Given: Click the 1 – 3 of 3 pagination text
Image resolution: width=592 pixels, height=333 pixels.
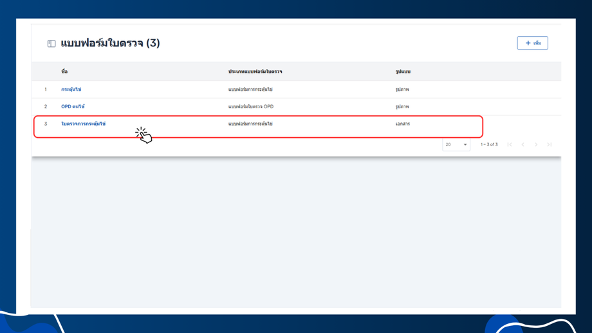Looking at the screenshot, I should click(489, 144).
